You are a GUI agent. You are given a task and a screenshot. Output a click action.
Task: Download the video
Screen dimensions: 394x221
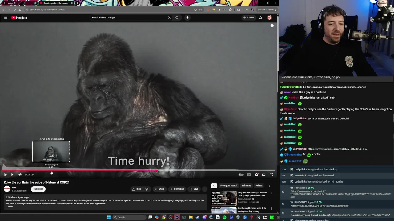coord(177,189)
